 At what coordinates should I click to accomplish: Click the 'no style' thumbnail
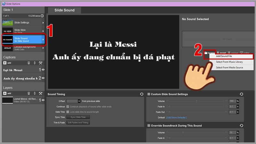click(7, 31)
